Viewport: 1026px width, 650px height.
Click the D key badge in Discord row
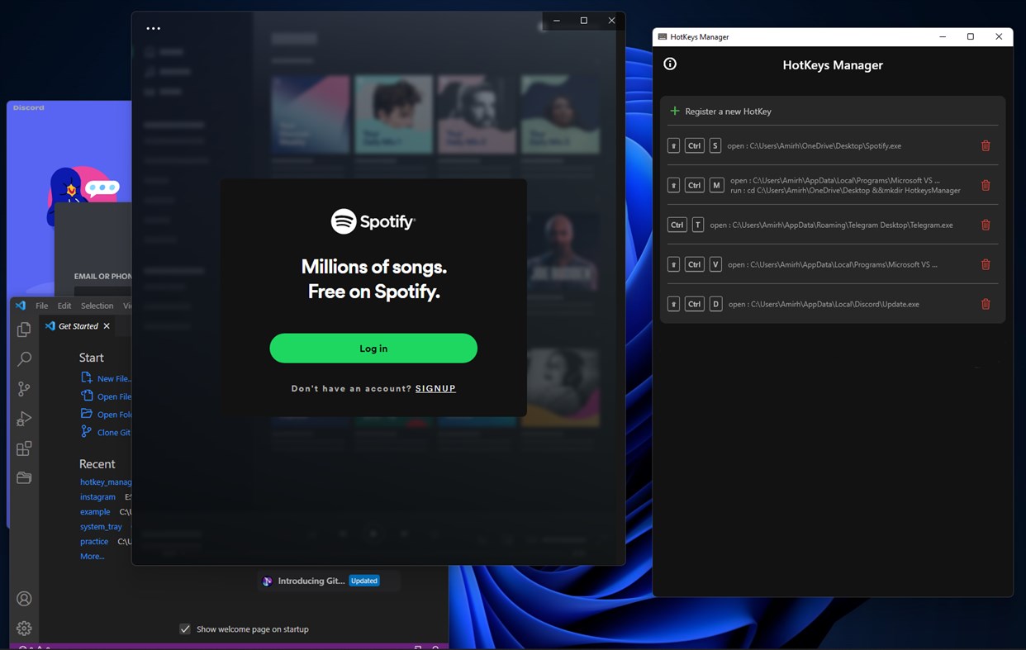716,304
